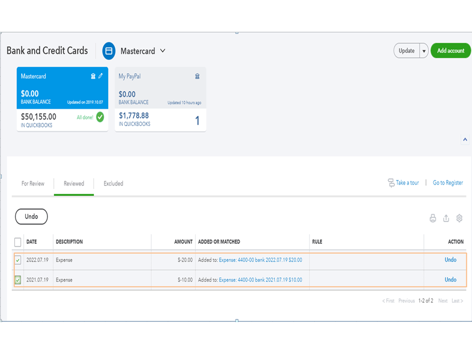Collapse the account cards with the up chevron
Screen dimensions: 472x354
[x=465, y=139]
